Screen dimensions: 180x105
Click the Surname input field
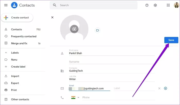[x=112, y=62]
